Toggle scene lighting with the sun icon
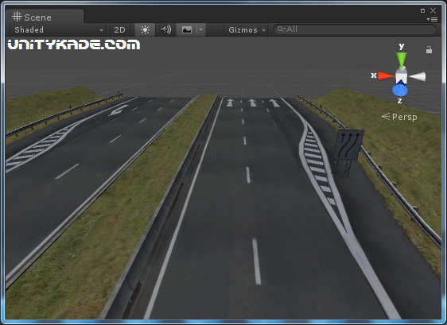447x325 pixels. click(145, 29)
